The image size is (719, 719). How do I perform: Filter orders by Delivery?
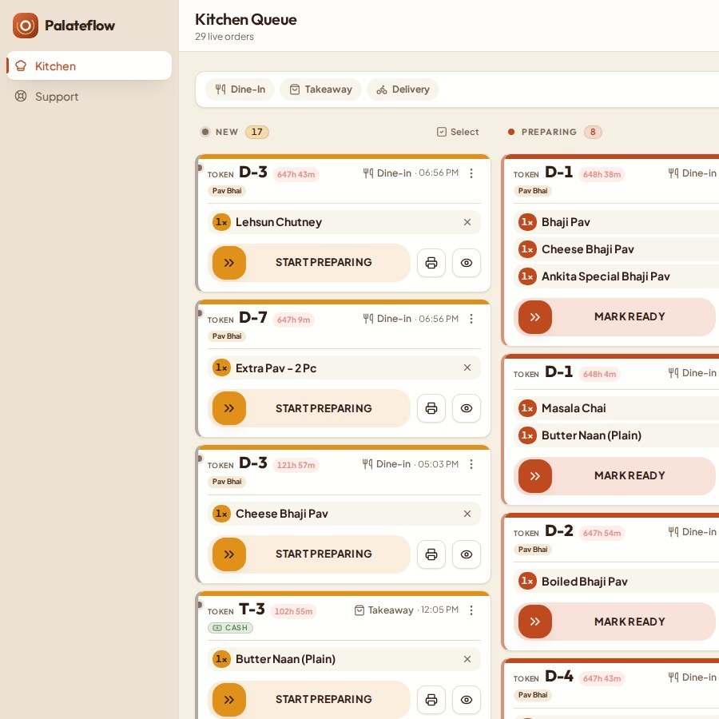(403, 89)
